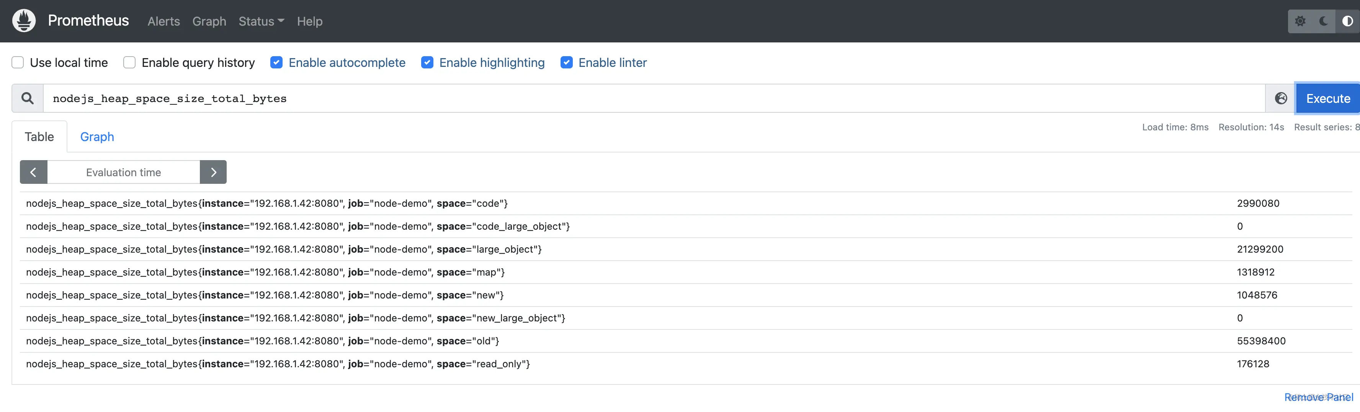1360x412 pixels.
Task: Enable the Use local time checkbox
Action: [18, 63]
